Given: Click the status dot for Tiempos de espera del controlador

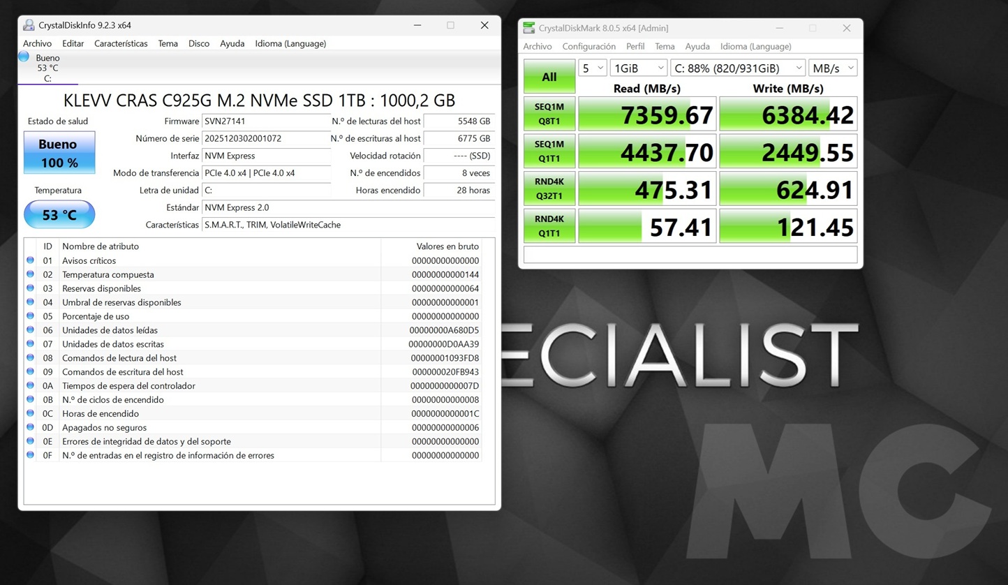Looking at the screenshot, I should pos(30,385).
